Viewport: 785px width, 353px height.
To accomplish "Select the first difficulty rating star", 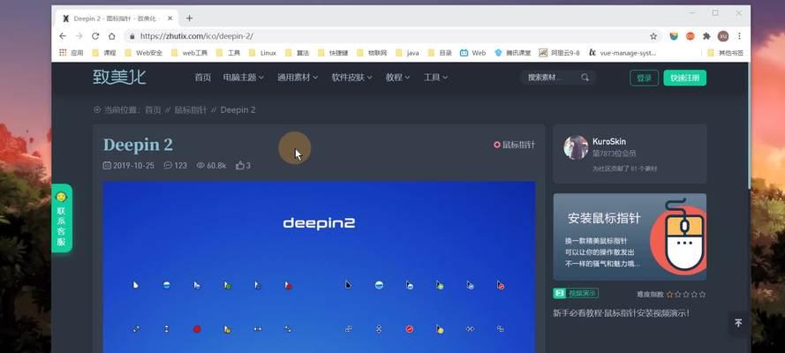I will [670, 295].
